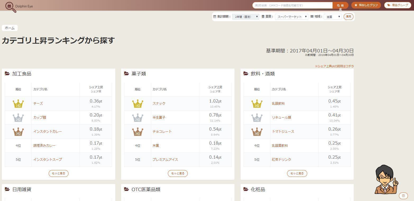Click the gold crown next to チーズ

coord(18,104)
